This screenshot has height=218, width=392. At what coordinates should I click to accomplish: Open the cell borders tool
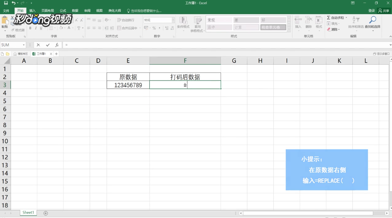pos(51,28)
